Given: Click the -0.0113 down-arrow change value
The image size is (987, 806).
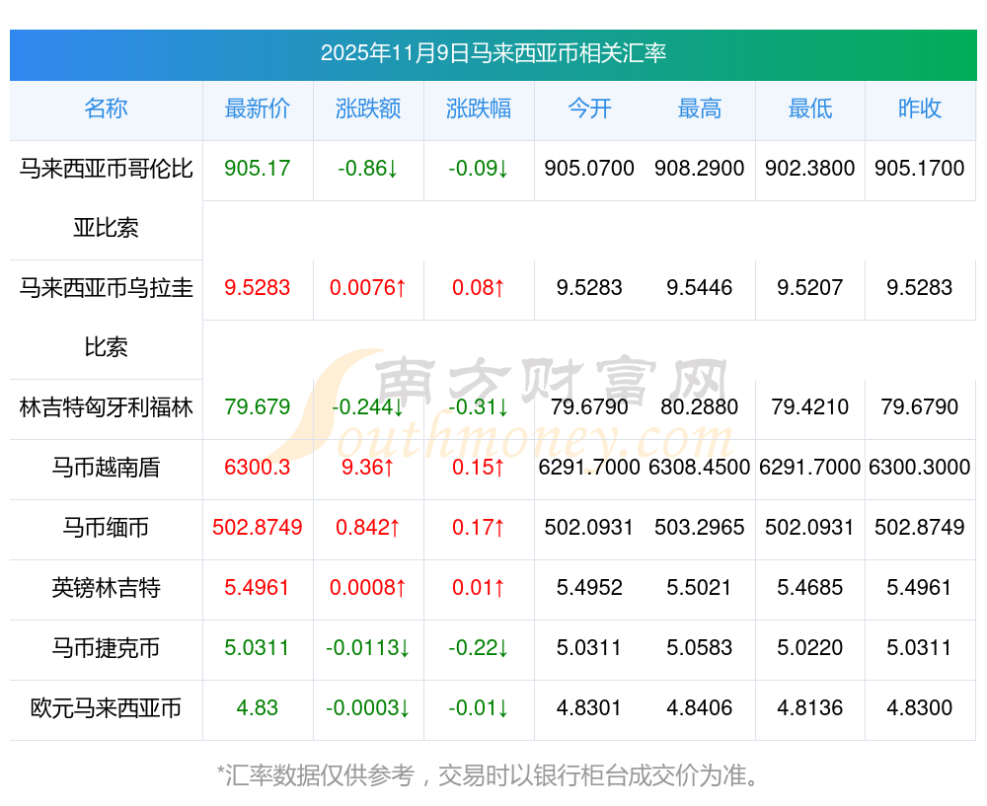Looking at the screenshot, I should [x=368, y=648].
